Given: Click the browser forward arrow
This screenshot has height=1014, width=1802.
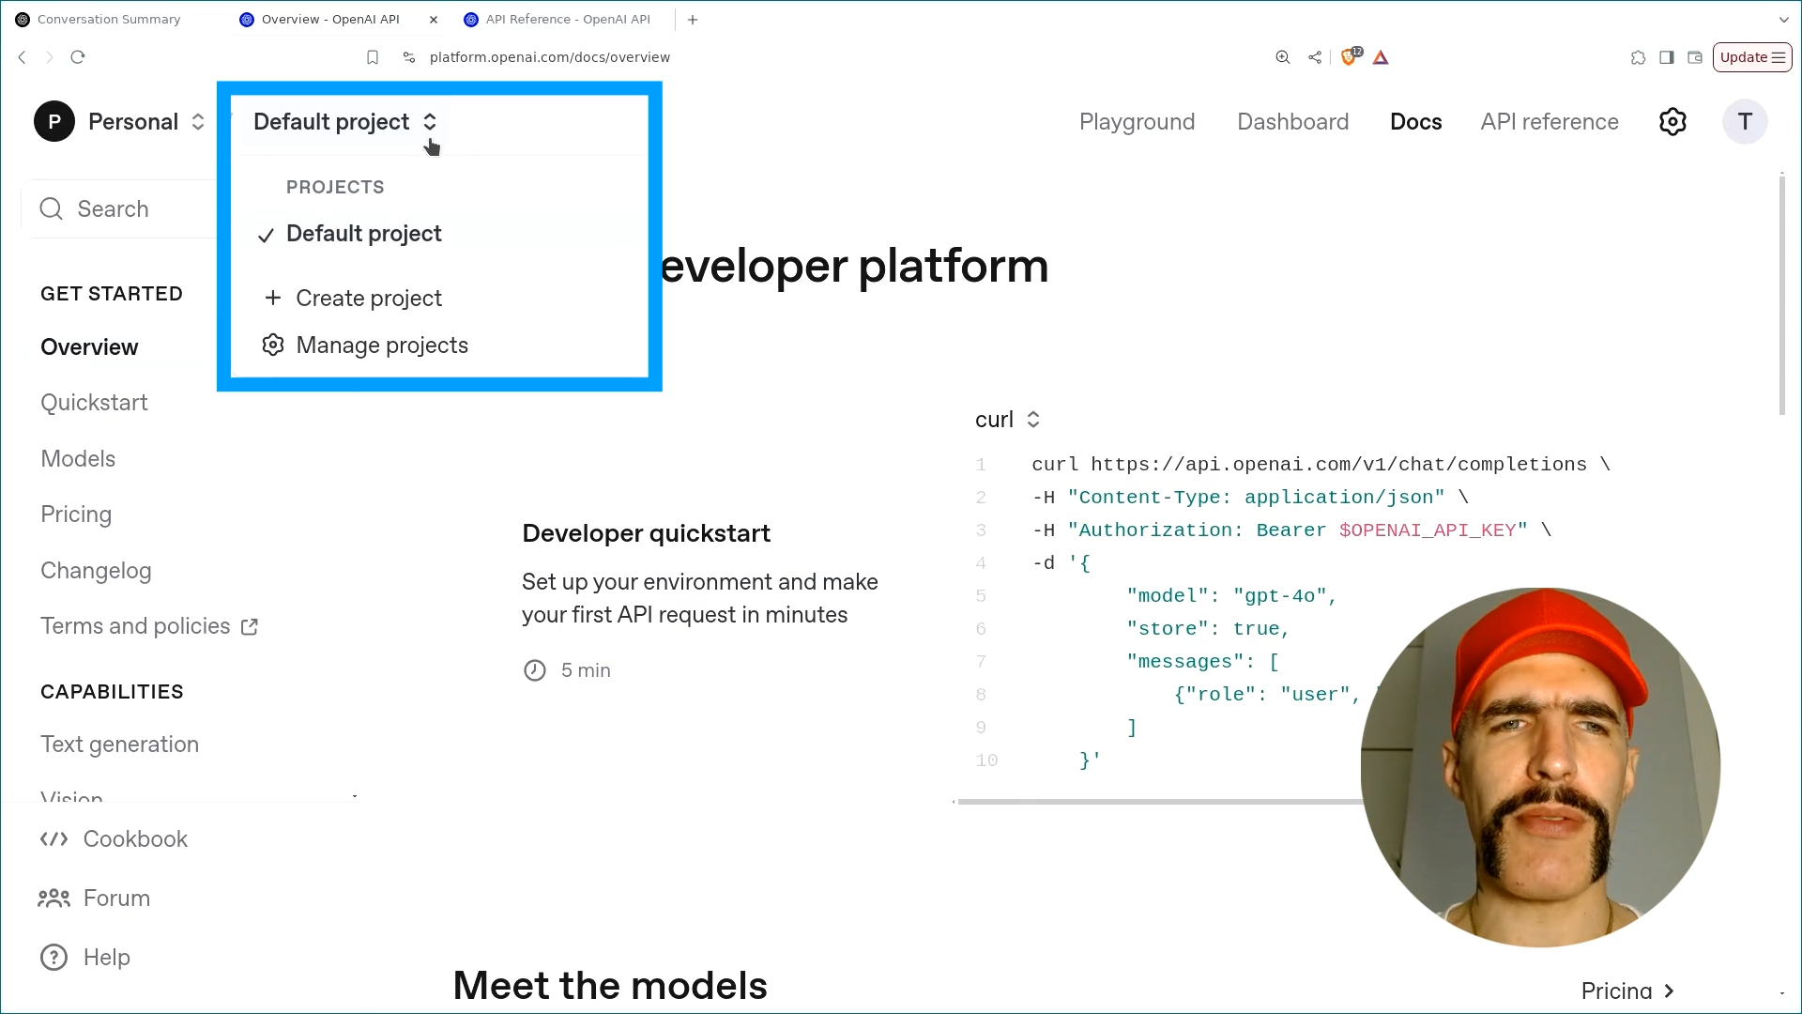Looking at the screenshot, I should [x=50, y=57].
